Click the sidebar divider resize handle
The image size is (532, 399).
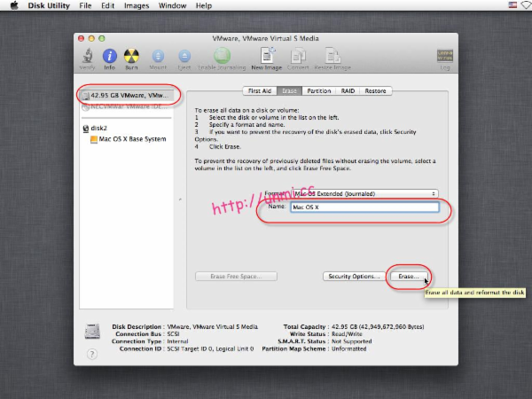180,199
